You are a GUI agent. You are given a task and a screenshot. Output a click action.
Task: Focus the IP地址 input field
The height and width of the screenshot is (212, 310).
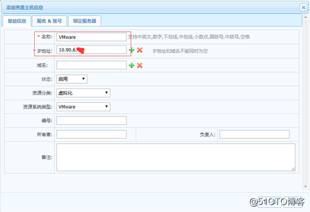(x=91, y=50)
